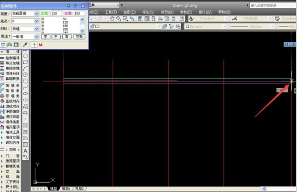
Task: Click the calculator icon in toolbar
Action: (173, 18)
